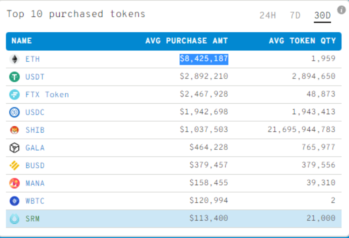Click the BUSD amount $379,457

tap(209, 165)
